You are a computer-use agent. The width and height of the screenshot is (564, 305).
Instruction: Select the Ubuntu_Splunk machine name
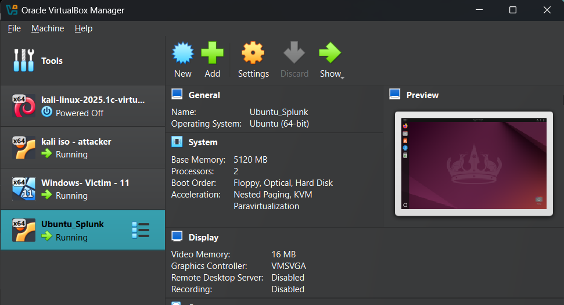(73, 224)
